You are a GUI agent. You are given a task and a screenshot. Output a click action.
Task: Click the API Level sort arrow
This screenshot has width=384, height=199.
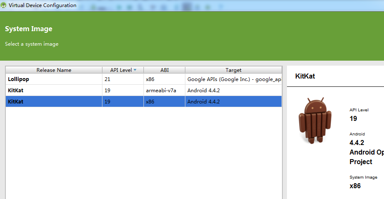pos(135,70)
